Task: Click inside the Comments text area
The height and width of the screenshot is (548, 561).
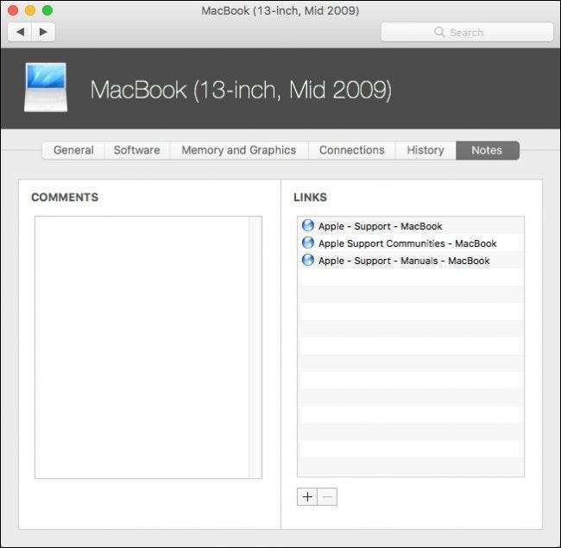Action: 142,347
